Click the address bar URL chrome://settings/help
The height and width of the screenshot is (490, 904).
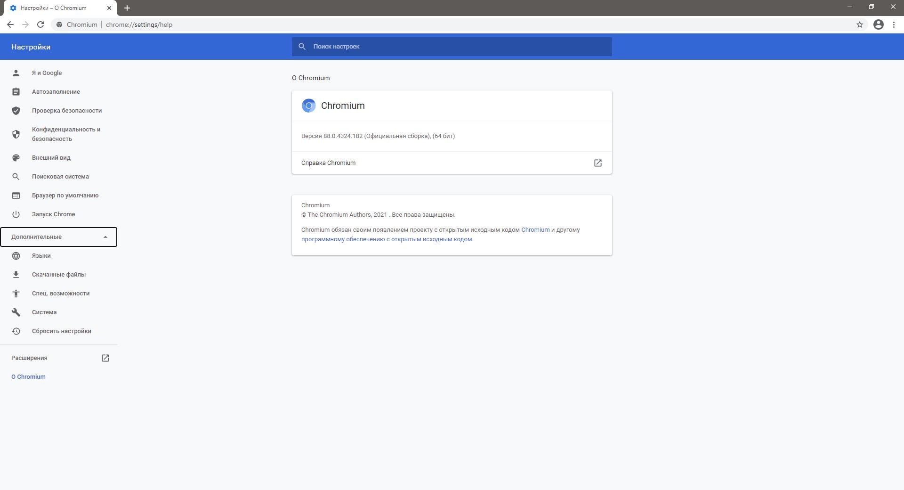pos(139,24)
